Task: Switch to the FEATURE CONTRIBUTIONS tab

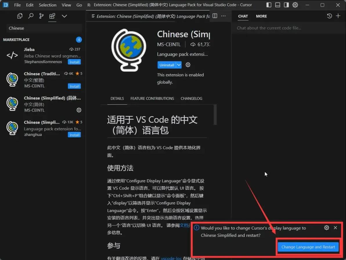Action: (x=152, y=98)
